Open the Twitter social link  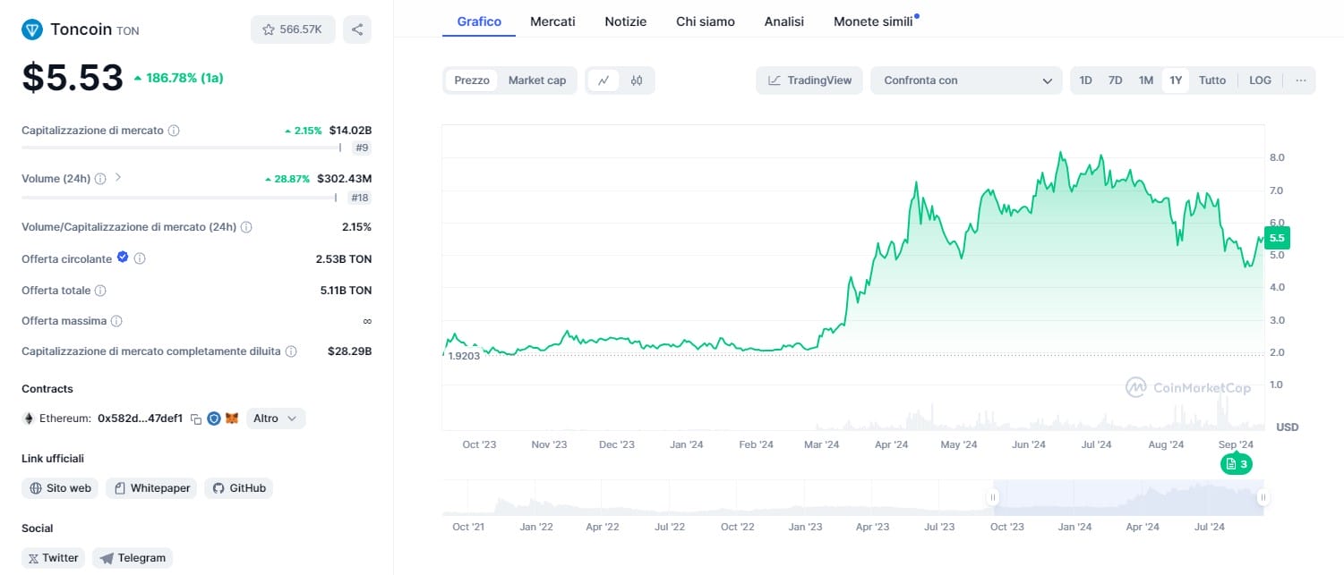[53, 558]
